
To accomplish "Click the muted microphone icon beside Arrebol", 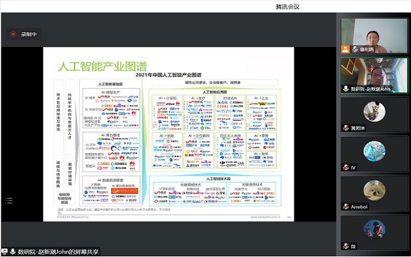I will coord(345,207).
